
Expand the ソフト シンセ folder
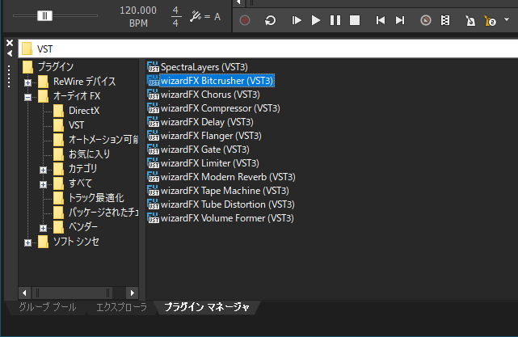[28, 242]
